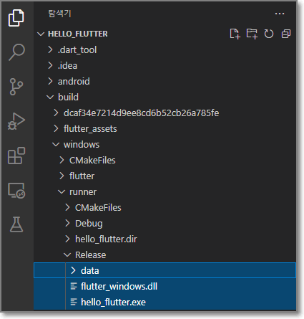This screenshot has width=304, height=319.
Task: Open the Run and Debug view
Action: point(16,121)
